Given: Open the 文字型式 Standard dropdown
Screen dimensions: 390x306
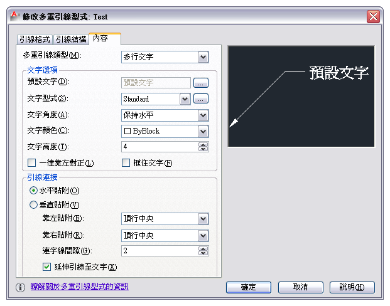Looking at the screenshot, I should (x=185, y=99).
